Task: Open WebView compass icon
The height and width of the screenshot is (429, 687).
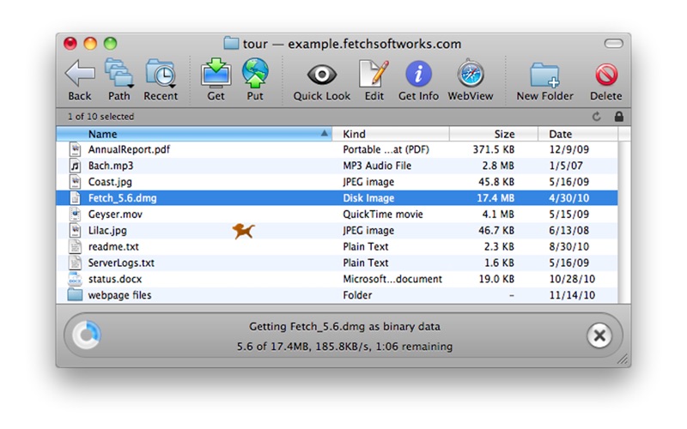Action: (471, 73)
